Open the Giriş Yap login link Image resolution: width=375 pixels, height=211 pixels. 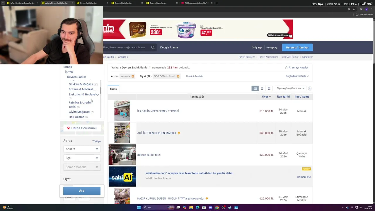257,47
